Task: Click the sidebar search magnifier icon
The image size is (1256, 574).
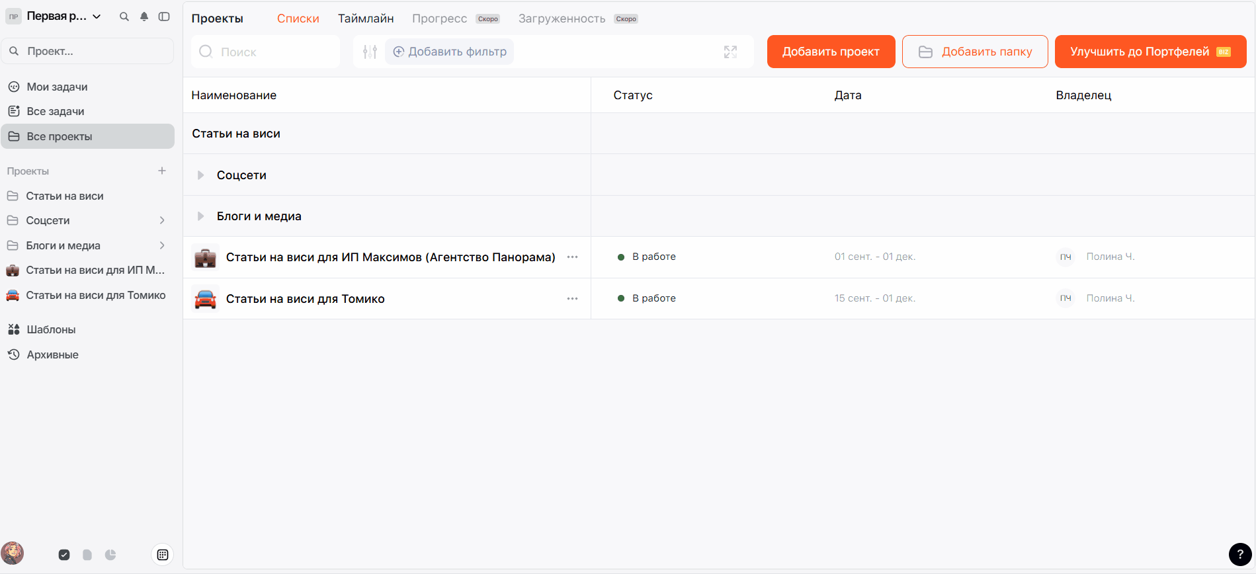Action: pos(124,17)
